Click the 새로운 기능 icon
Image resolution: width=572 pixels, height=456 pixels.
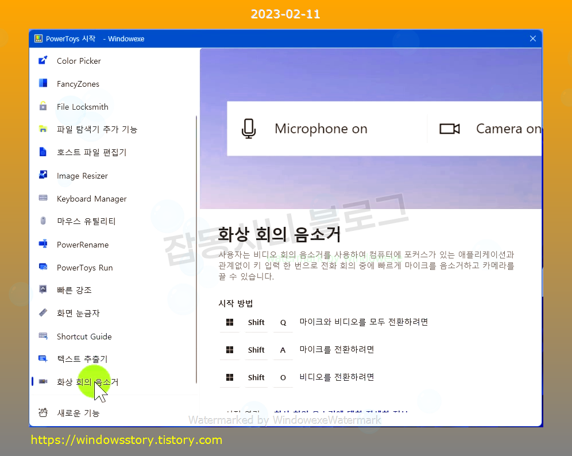coord(43,412)
